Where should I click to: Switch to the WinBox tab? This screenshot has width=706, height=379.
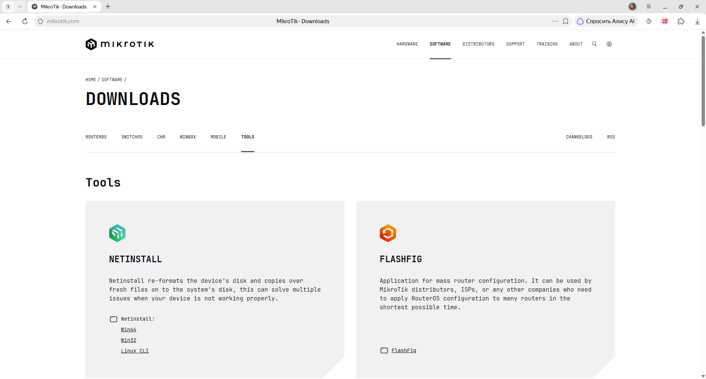(188, 137)
